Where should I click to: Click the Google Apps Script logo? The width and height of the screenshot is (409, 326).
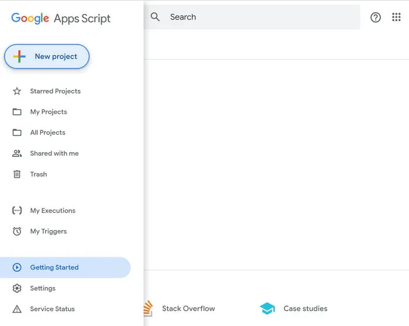tap(61, 18)
